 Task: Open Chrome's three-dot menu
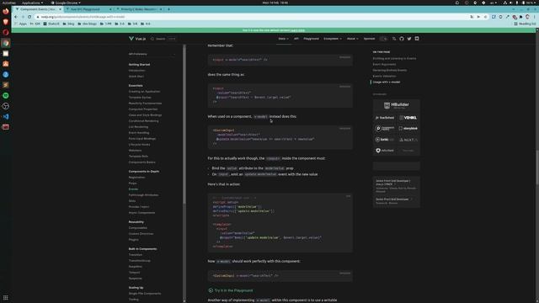click(x=535, y=17)
